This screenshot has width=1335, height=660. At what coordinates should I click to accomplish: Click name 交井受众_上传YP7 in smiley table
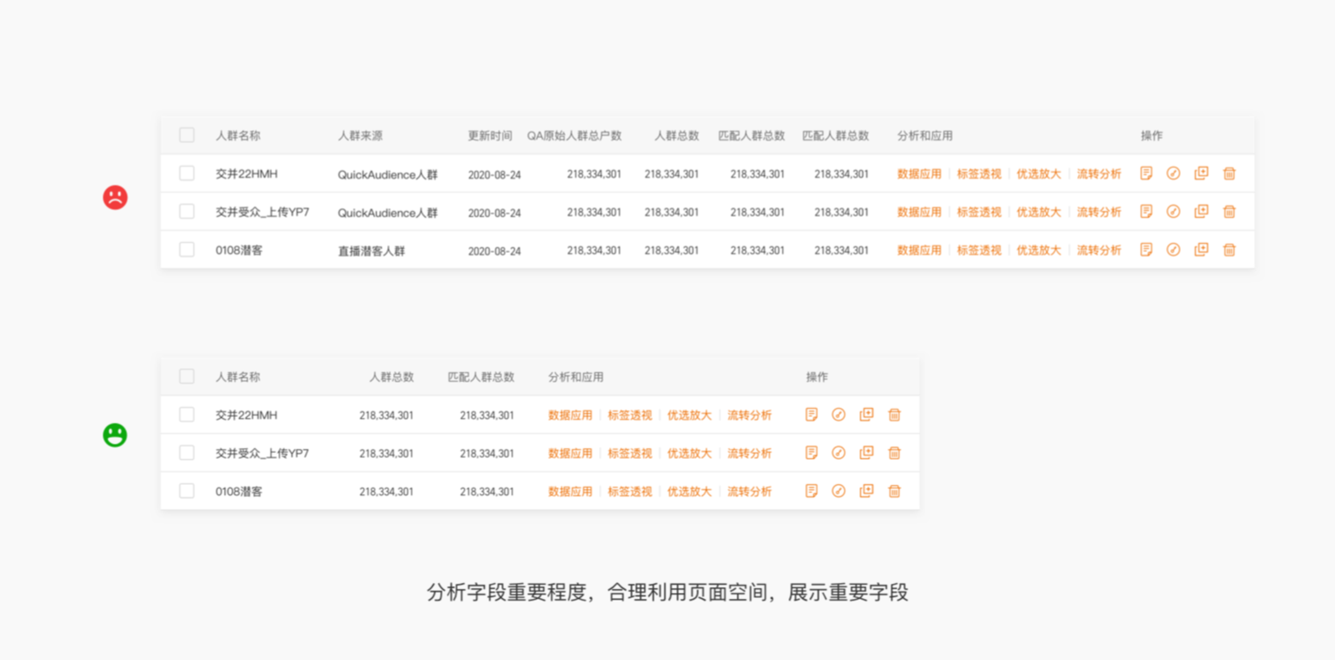click(x=262, y=453)
